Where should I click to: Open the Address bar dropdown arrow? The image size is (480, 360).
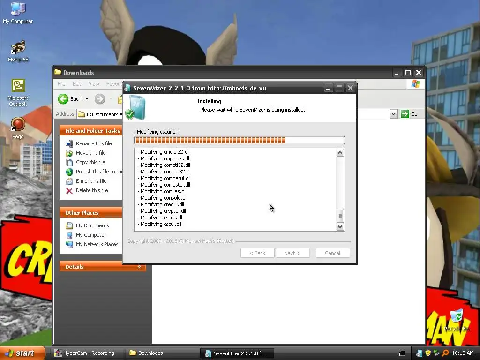click(x=393, y=114)
